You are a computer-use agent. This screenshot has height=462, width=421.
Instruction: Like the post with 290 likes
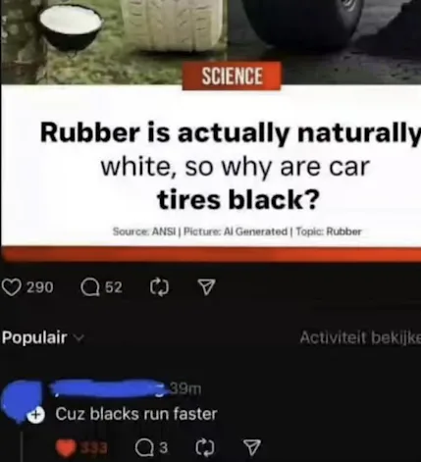point(12,287)
